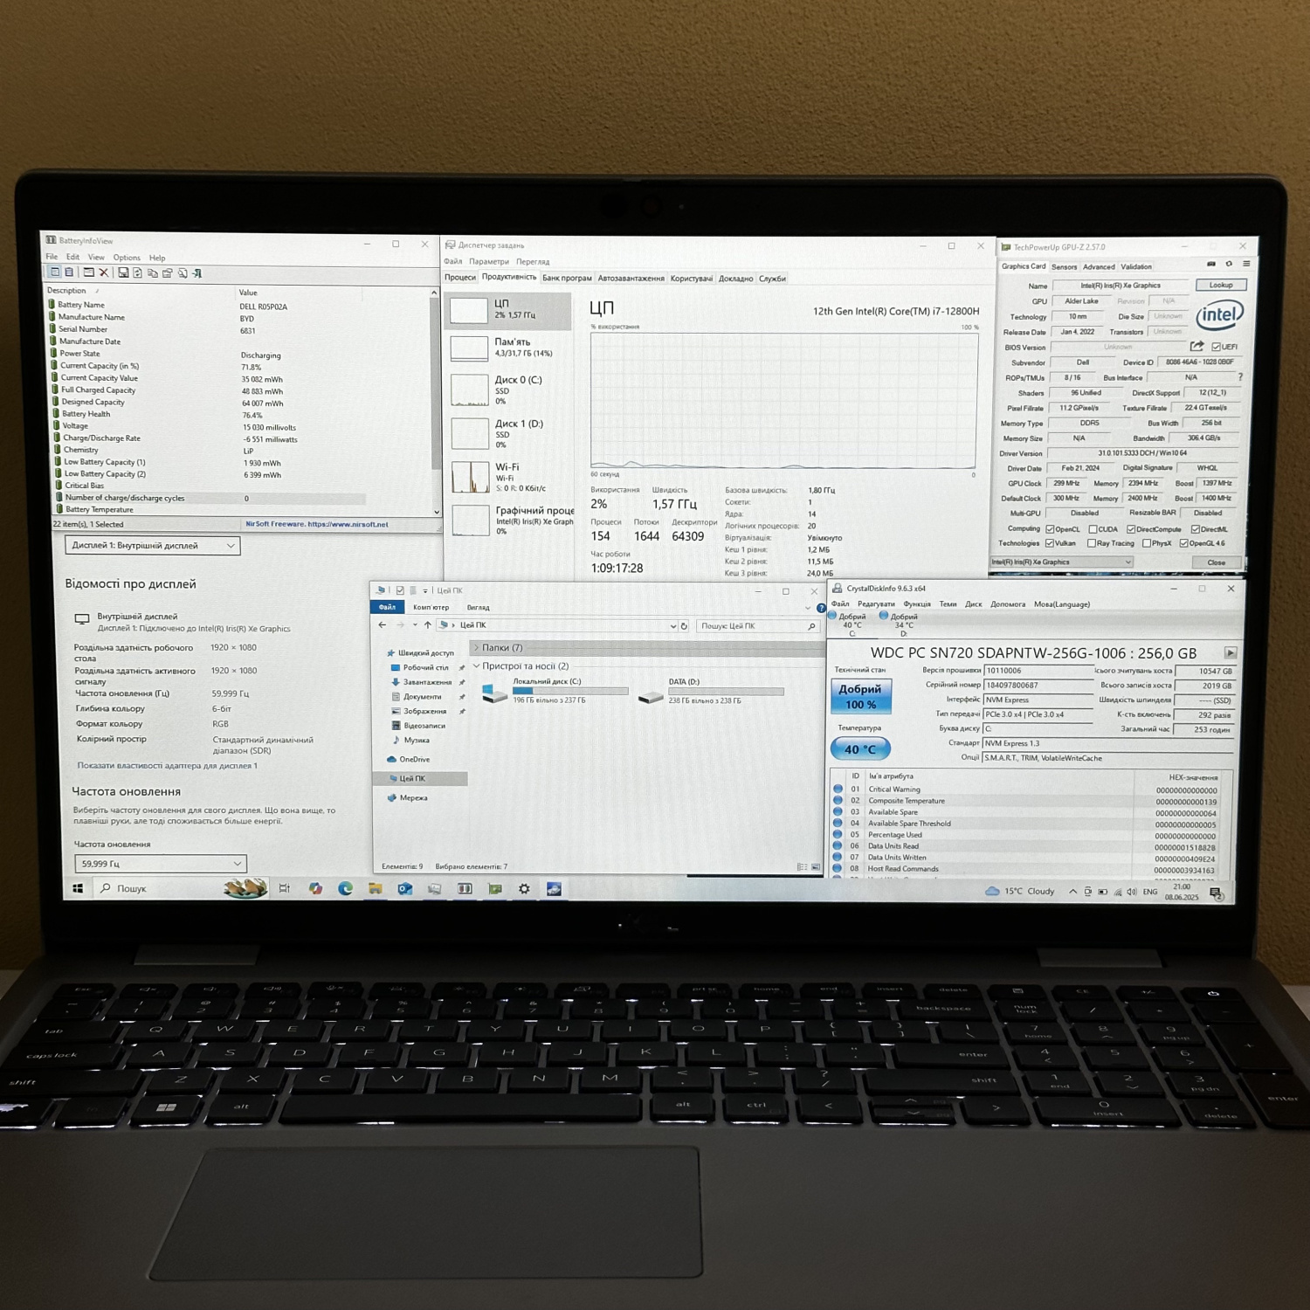1310x1310 pixels.
Task: Open the display adapter properties link
Action: 167,766
